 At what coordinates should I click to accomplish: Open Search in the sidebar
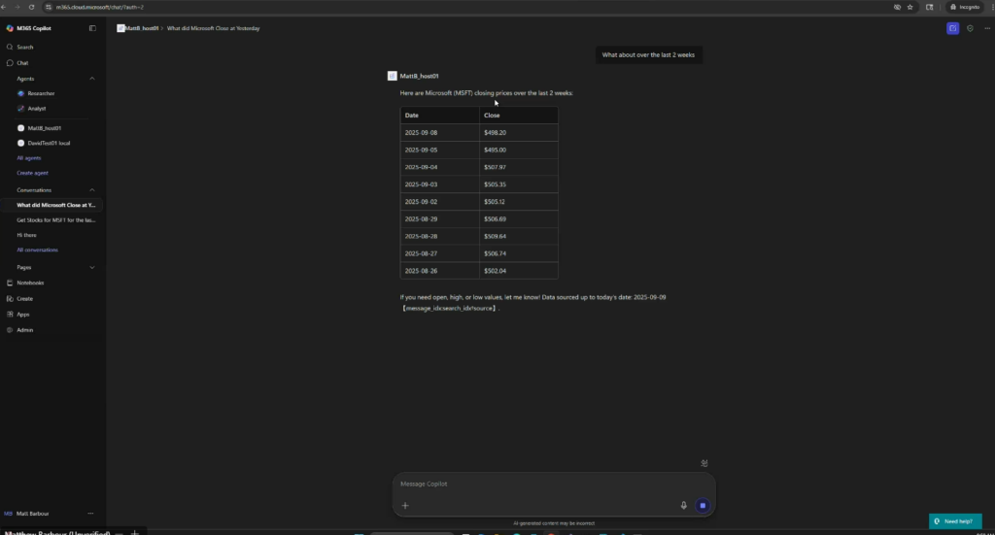click(24, 47)
